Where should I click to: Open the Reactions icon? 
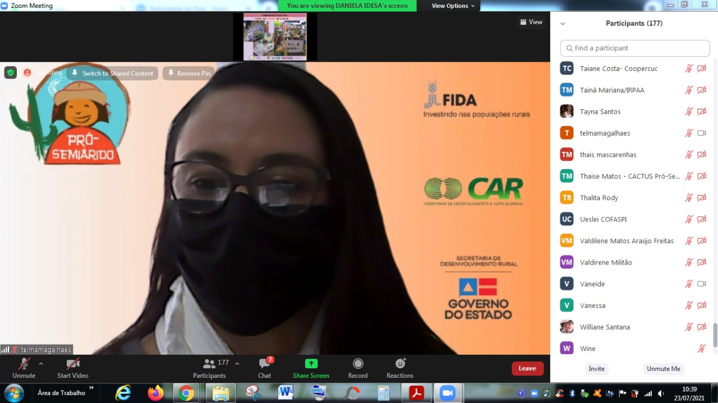click(400, 364)
